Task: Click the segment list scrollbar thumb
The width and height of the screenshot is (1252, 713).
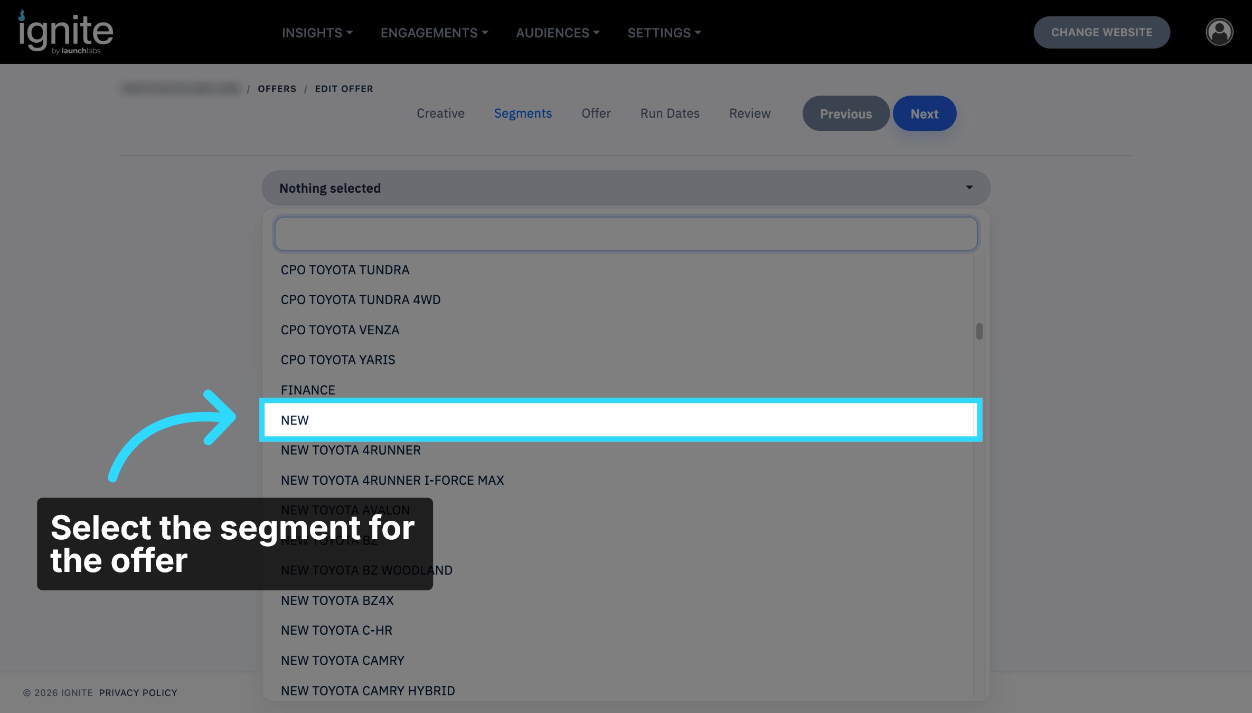Action: [980, 332]
